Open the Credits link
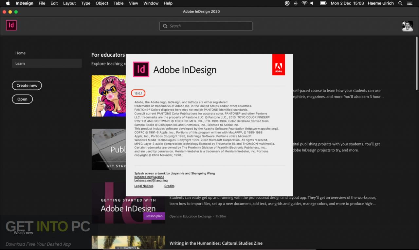This screenshot has height=250, width=419. coord(169,186)
